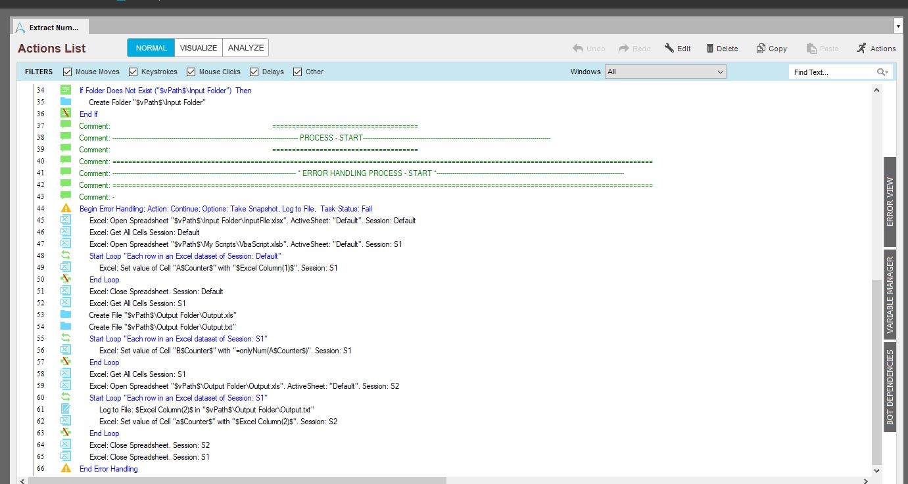
Task: Uncheck the Mouse Moves filter
Action: click(x=67, y=72)
